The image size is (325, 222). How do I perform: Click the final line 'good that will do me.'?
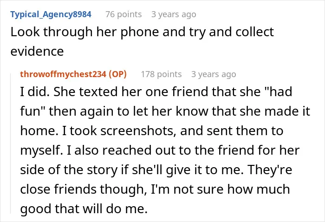(x=84, y=209)
